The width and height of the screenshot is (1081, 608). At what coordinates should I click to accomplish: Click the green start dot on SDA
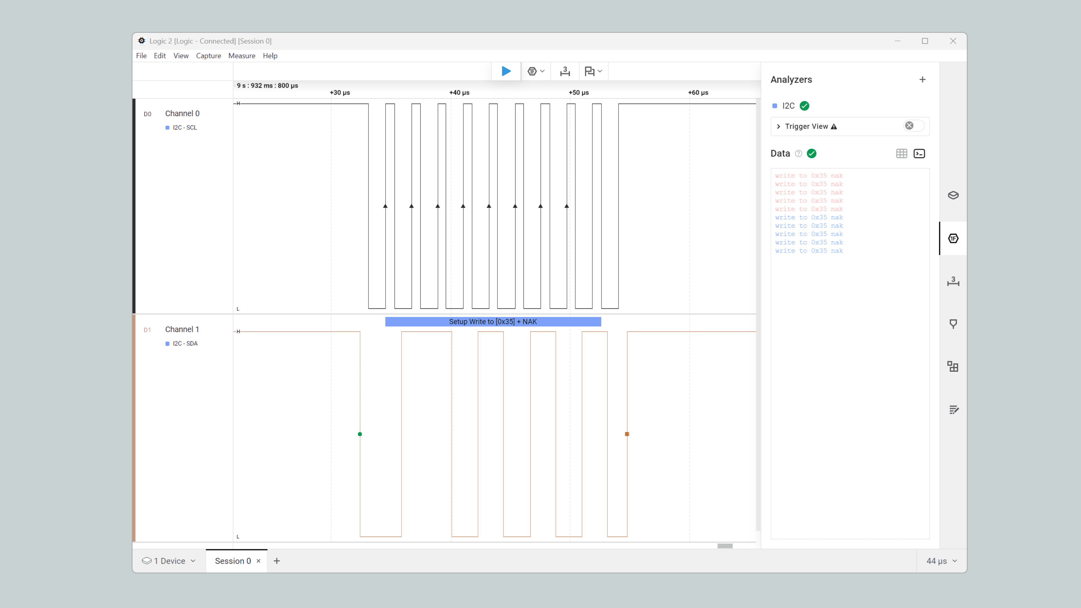point(360,434)
